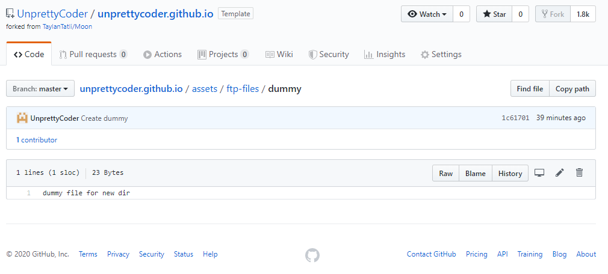This screenshot has width=608, height=274.
Task: Click the Copy path button
Action: [x=572, y=88]
